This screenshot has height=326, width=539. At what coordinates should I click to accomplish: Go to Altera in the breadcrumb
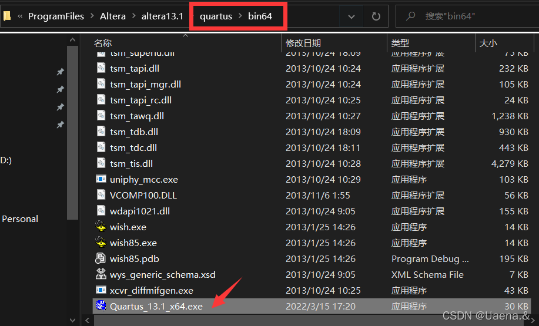(113, 16)
